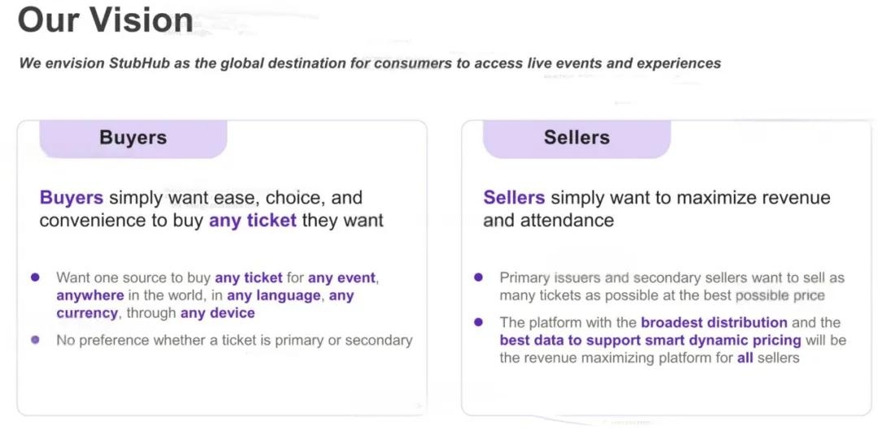878x434 pixels.
Task: Click the purple "Sellers" word in heading
Action: tap(514, 198)
